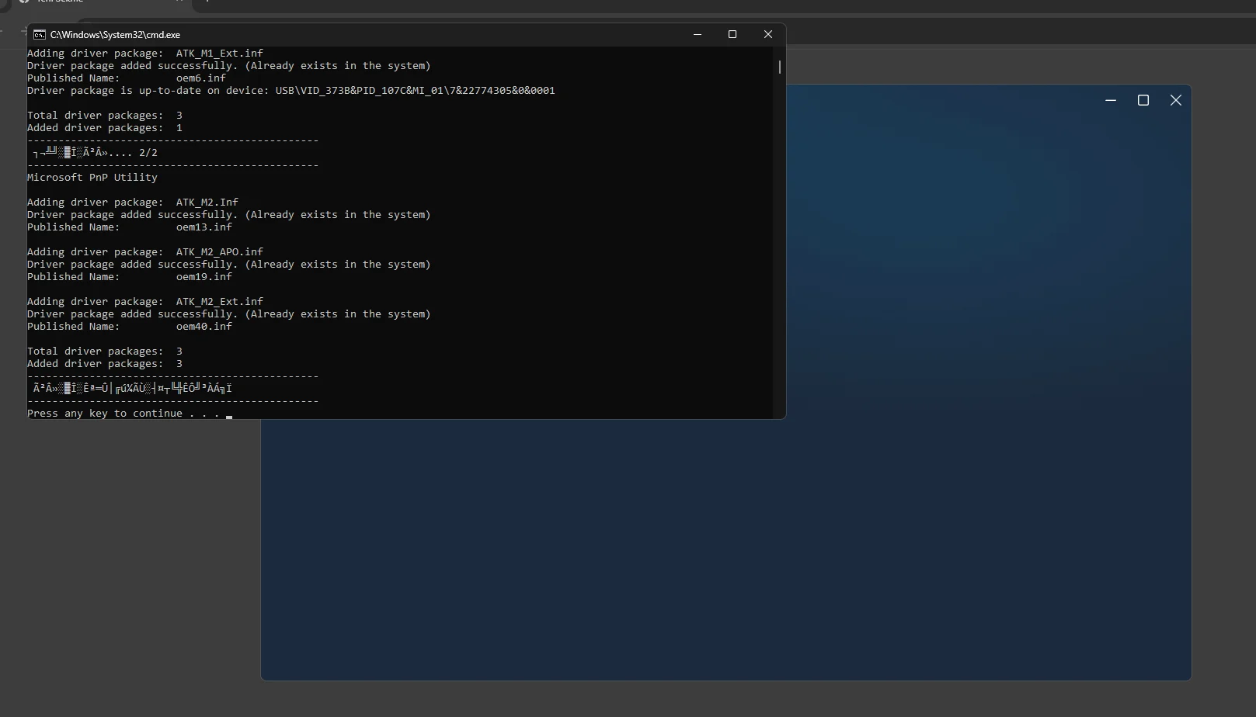Click the console's vertical scrollbar thumb
Image resolution: width=1256 pixels, height=717 pixels.
coord(779,67)
